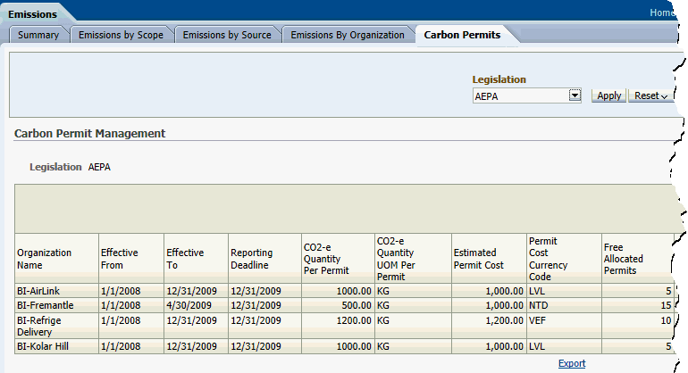Click the Organization Name column header
Screen dimensions: 688x373
[56, 259]
